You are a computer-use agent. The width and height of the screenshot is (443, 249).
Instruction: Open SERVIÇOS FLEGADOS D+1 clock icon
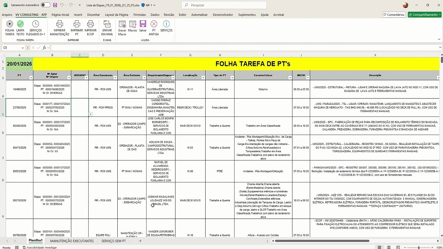click(x=36, y=24)
